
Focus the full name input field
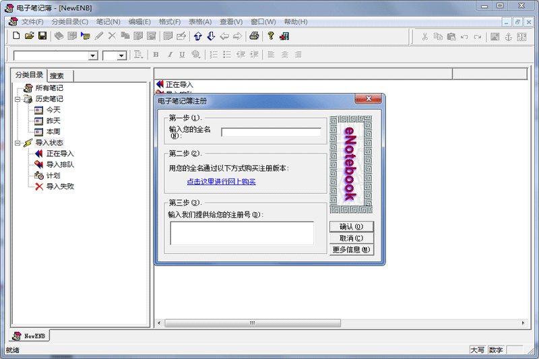272,133
